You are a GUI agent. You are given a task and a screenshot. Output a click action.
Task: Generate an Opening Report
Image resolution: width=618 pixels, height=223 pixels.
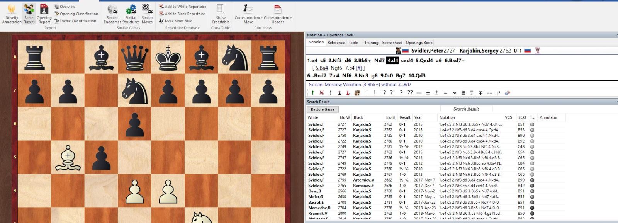pos(44,14)
